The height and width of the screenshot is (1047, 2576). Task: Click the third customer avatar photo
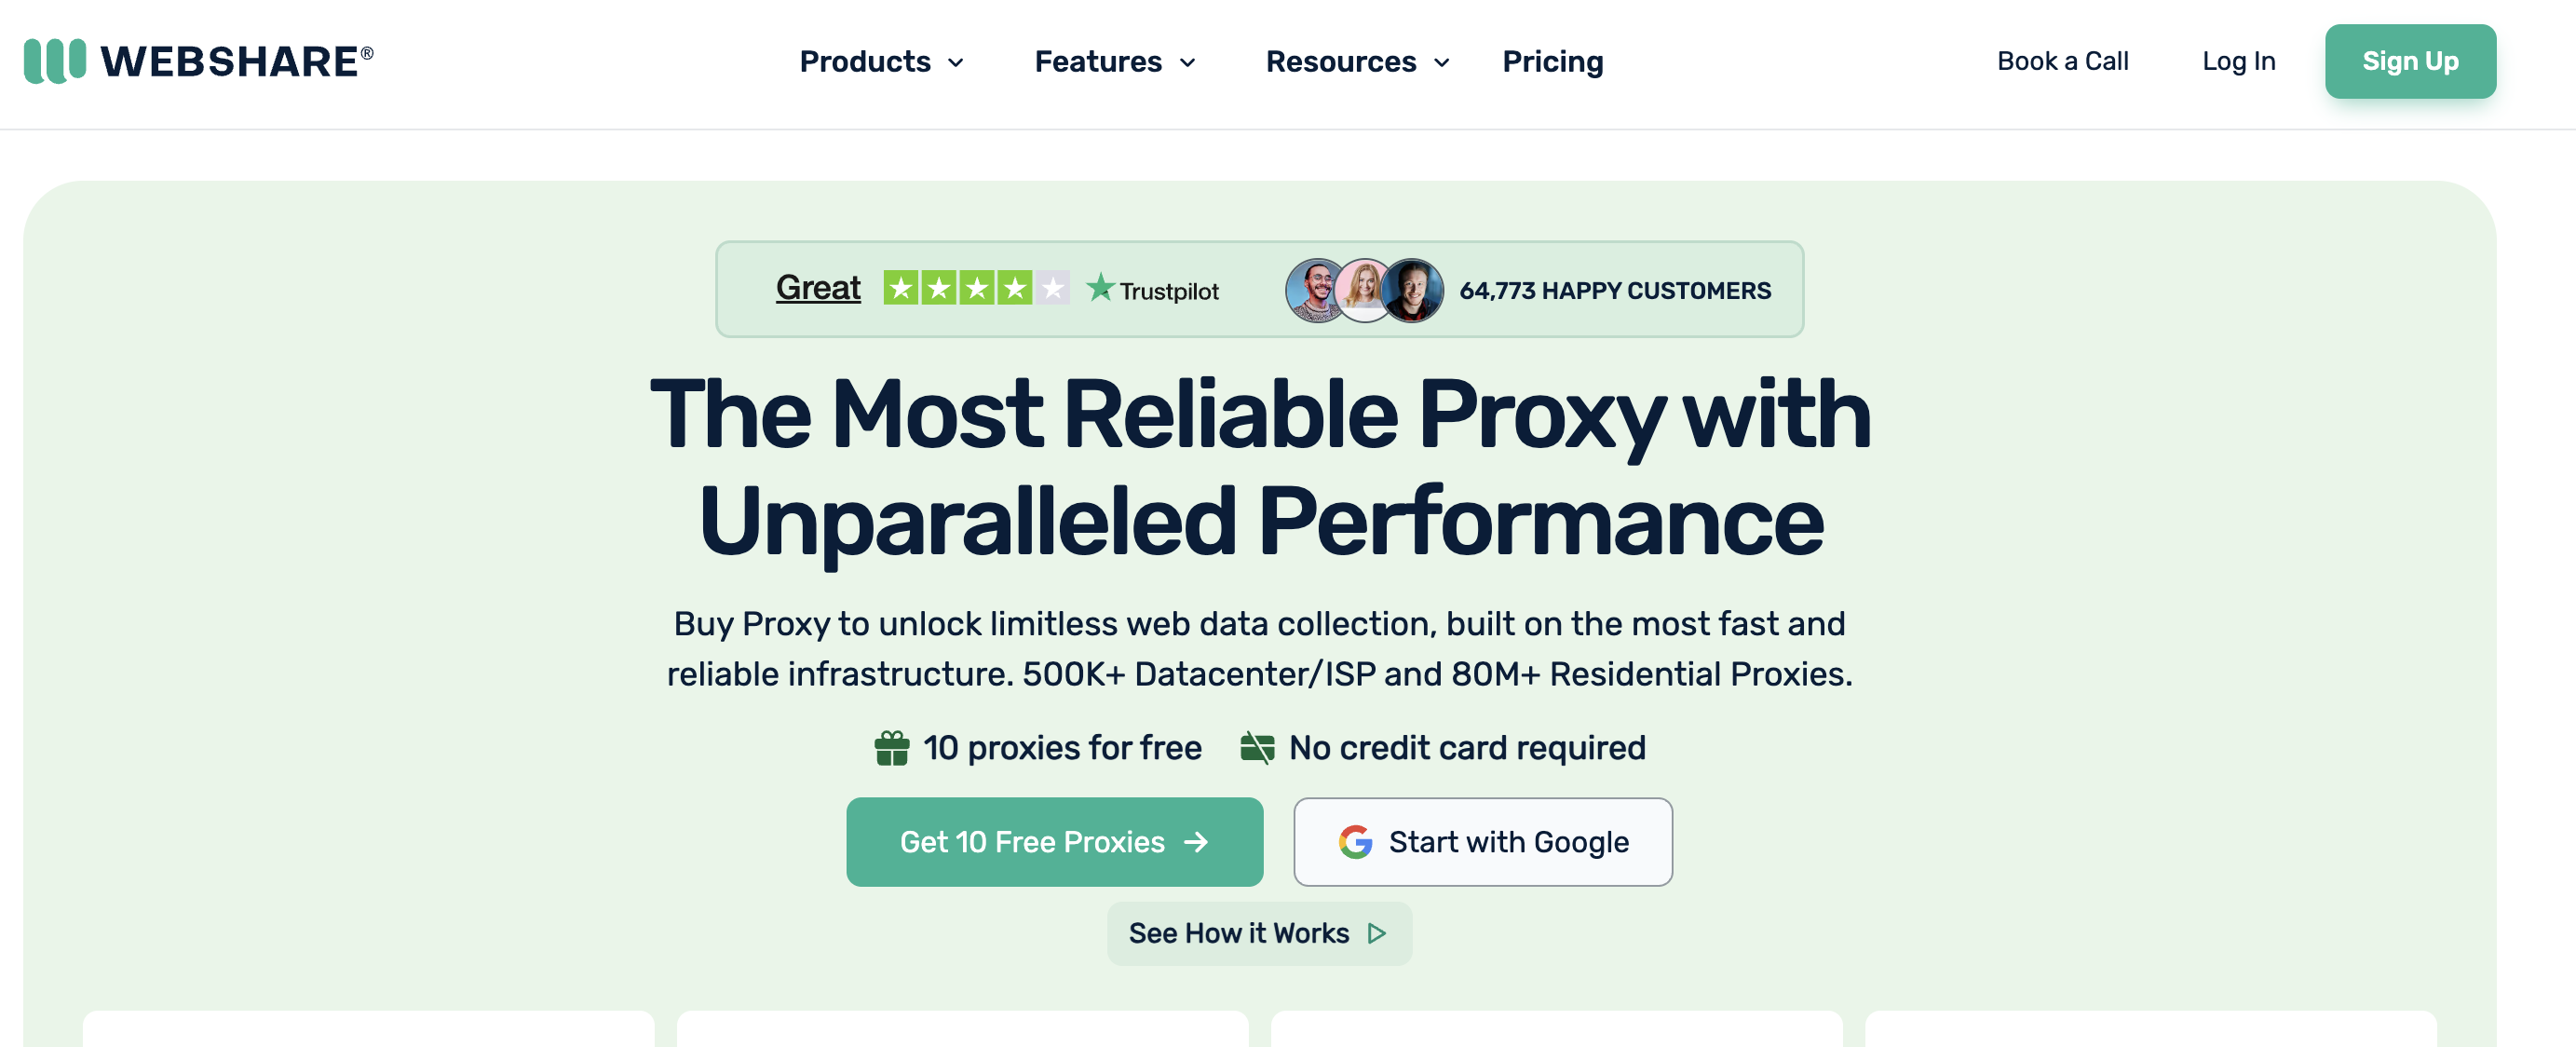(1414, 290)
